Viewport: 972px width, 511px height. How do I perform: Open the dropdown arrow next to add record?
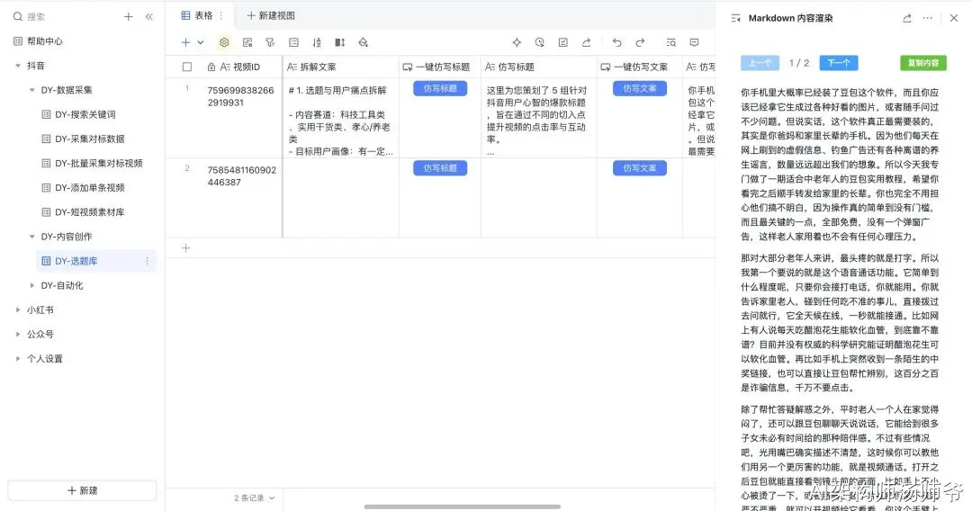pos(200,42)
